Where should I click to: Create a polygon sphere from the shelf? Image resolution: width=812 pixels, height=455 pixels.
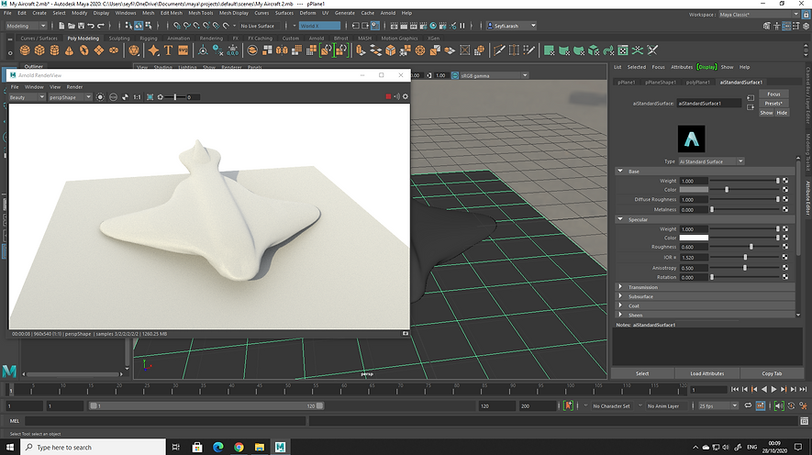pyautogui.click(x=25, y=50)
